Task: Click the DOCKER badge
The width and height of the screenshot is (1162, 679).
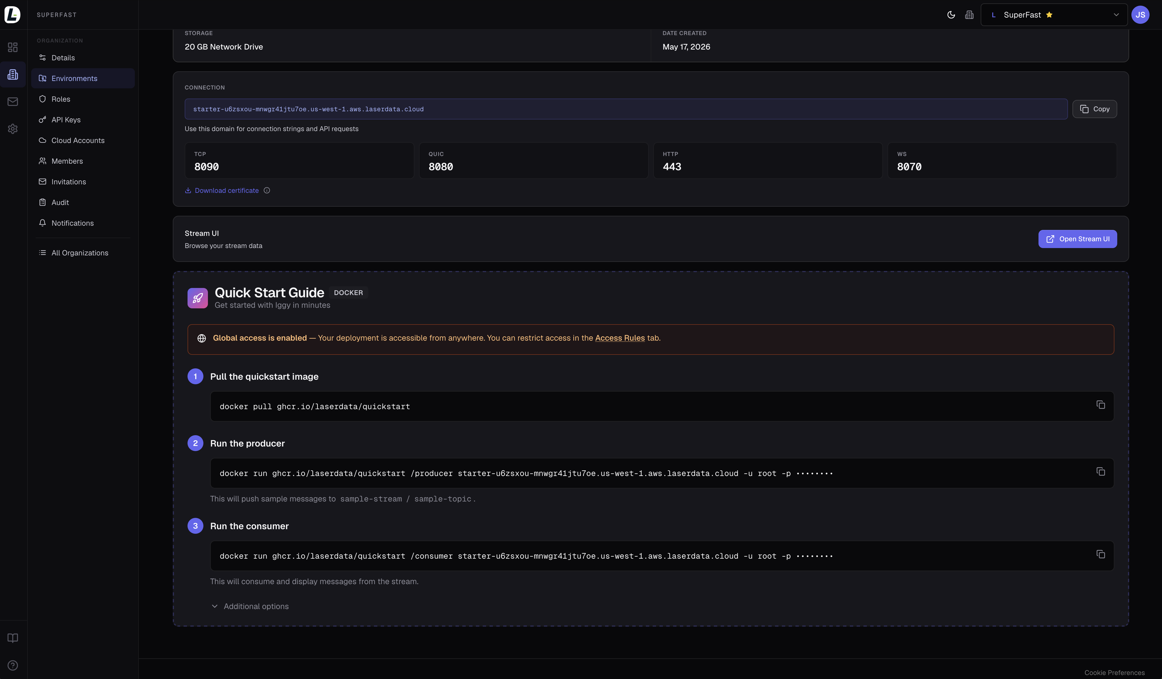Action: pos(348,293)
